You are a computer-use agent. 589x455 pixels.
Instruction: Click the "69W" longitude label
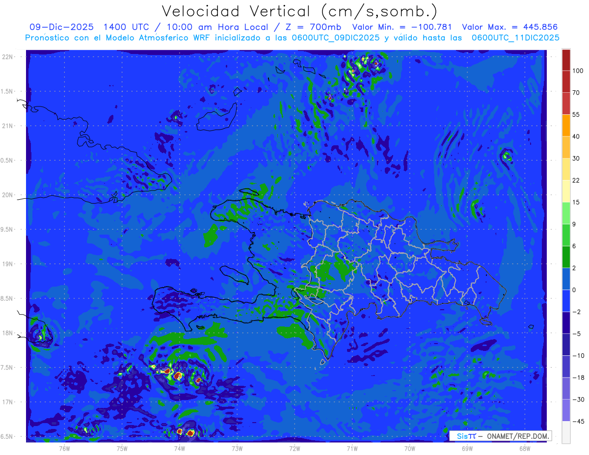click(x=467, y=448)
